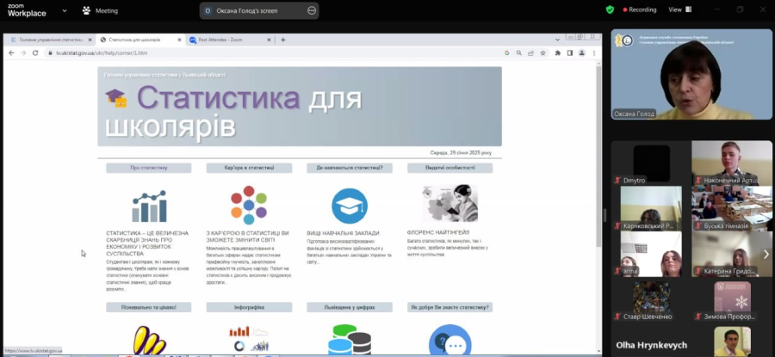The width and height of the screenshot is (775, 357).
Task: Click the question chat bubble icon
Action: 449,339
